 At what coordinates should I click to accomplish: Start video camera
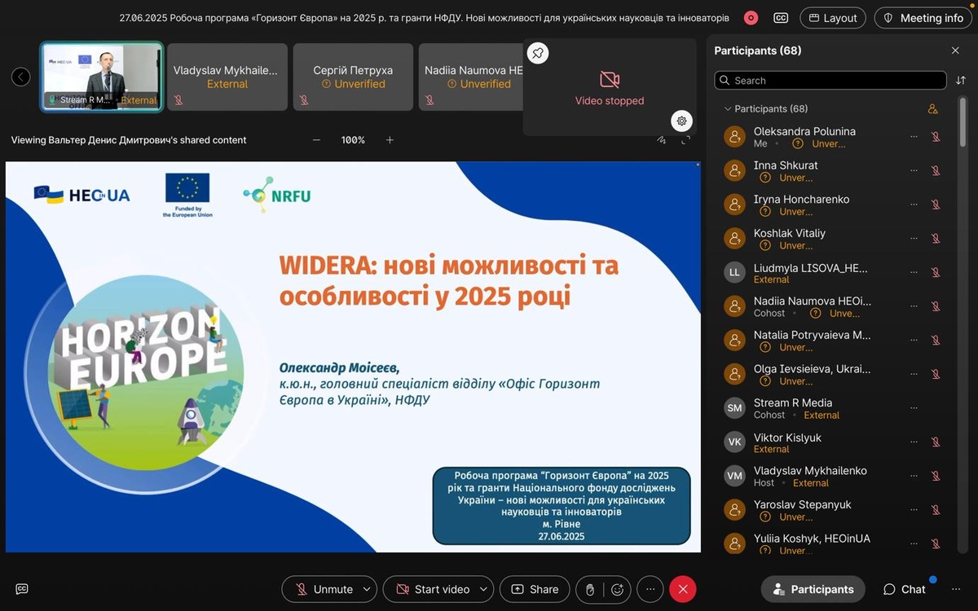tap(432, 589)
